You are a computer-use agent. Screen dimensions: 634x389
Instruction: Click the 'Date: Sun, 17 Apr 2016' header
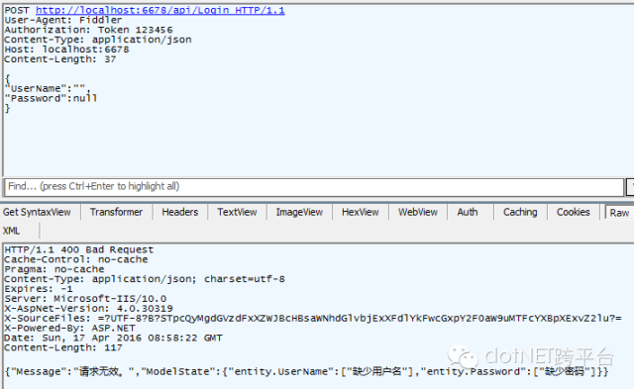click(113, 338)
